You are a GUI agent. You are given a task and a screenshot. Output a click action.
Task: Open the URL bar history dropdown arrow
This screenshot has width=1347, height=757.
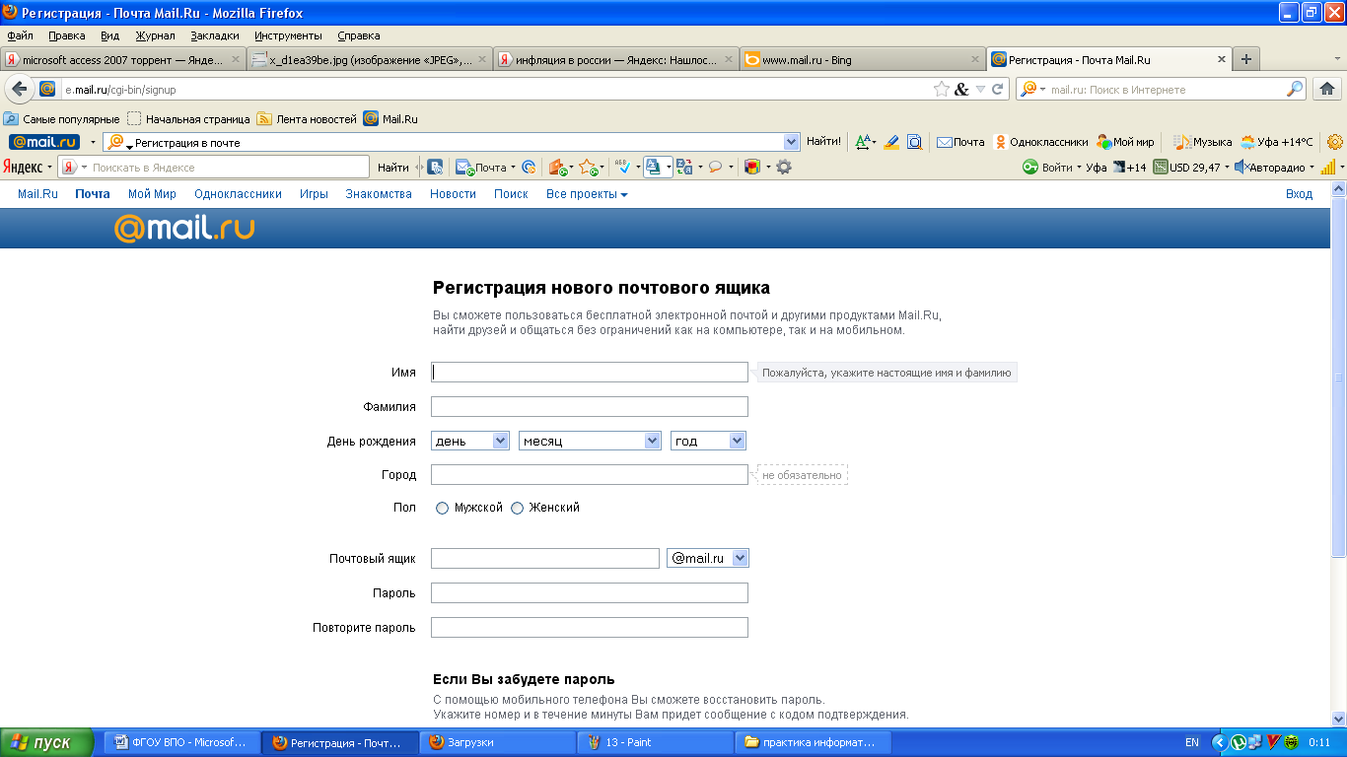click(x=980, y=89)
